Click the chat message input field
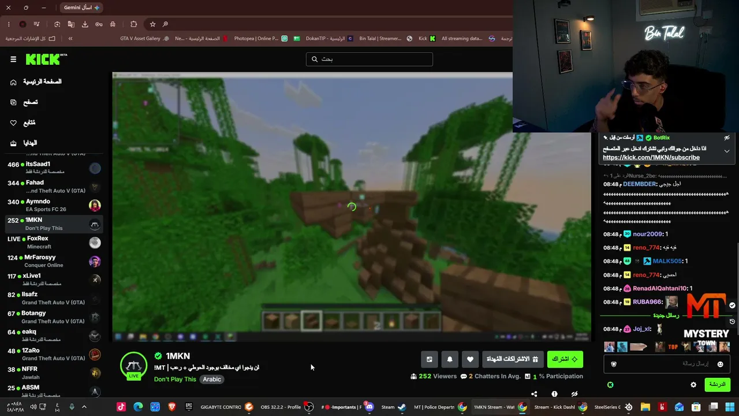 coord(667,364)
